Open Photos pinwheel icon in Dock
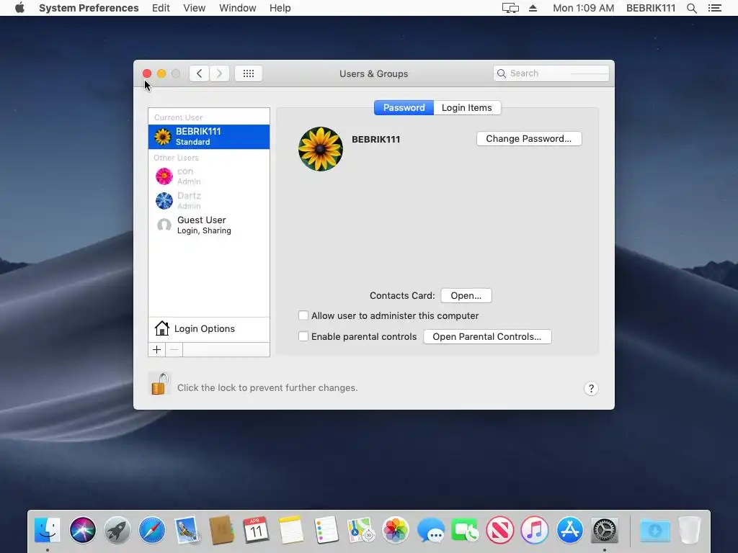This screenshot has width=738, height=553. coord(396,530)
